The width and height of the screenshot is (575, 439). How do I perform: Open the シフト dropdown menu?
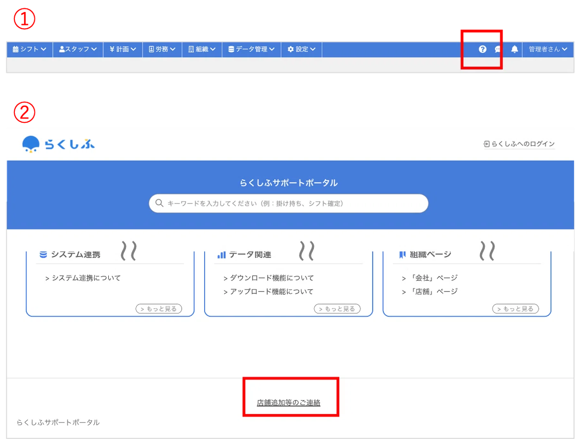[30, 49]
